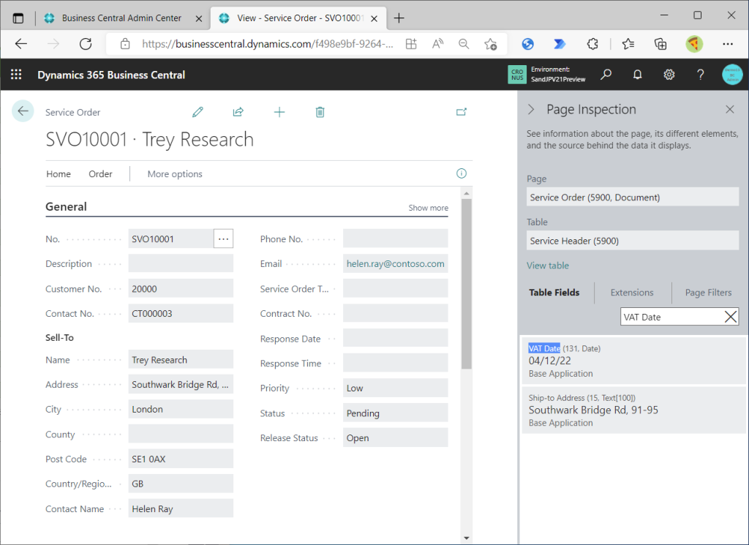Select the VAT Date field entry
This screenshot has height=545, width=749.
coord(634,361)
